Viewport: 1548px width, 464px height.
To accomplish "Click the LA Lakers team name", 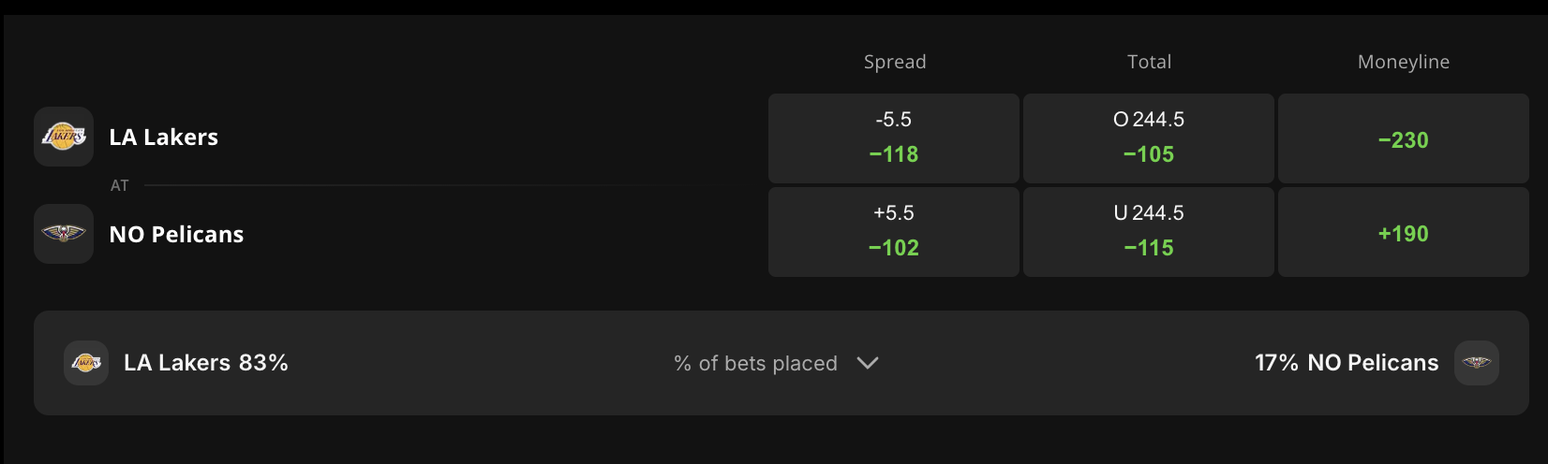I will (x=164, y=138).
